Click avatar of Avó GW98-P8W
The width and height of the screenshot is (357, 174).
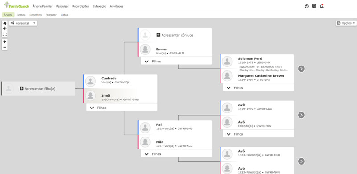(x=227, y=123)
